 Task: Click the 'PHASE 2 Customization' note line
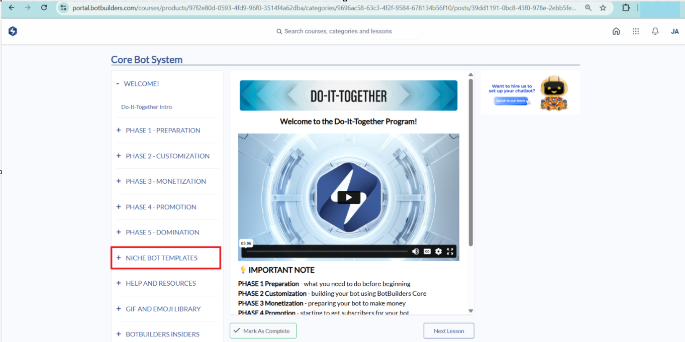pyautogui.click(x=332, y=293)
